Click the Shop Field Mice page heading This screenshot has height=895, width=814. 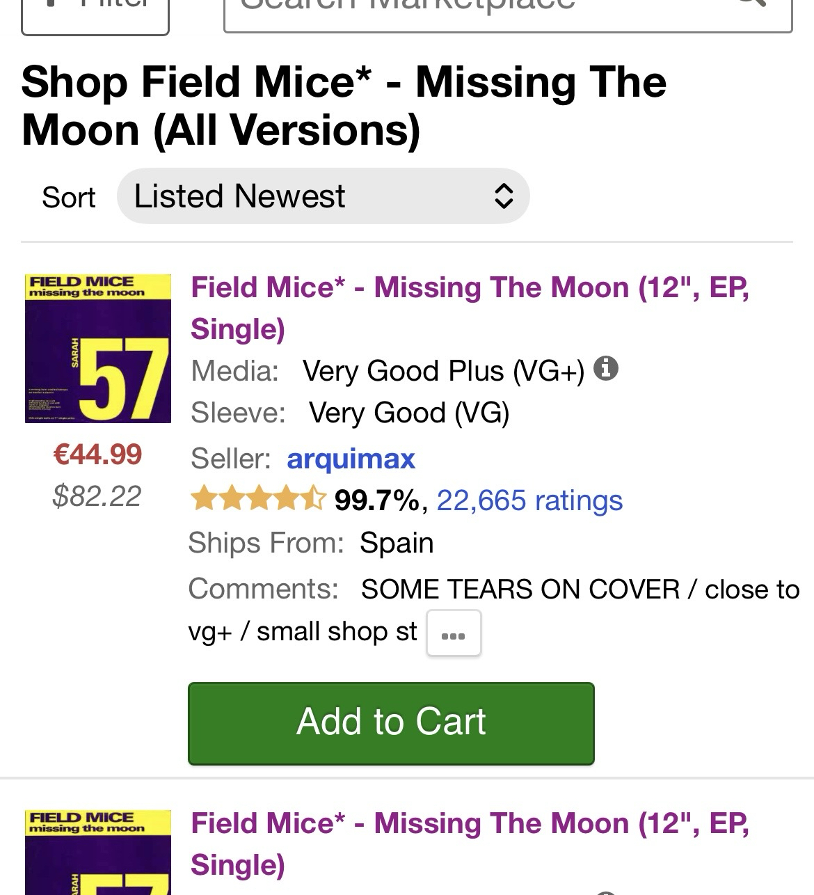pyautogui.click(x=344, y=106)
